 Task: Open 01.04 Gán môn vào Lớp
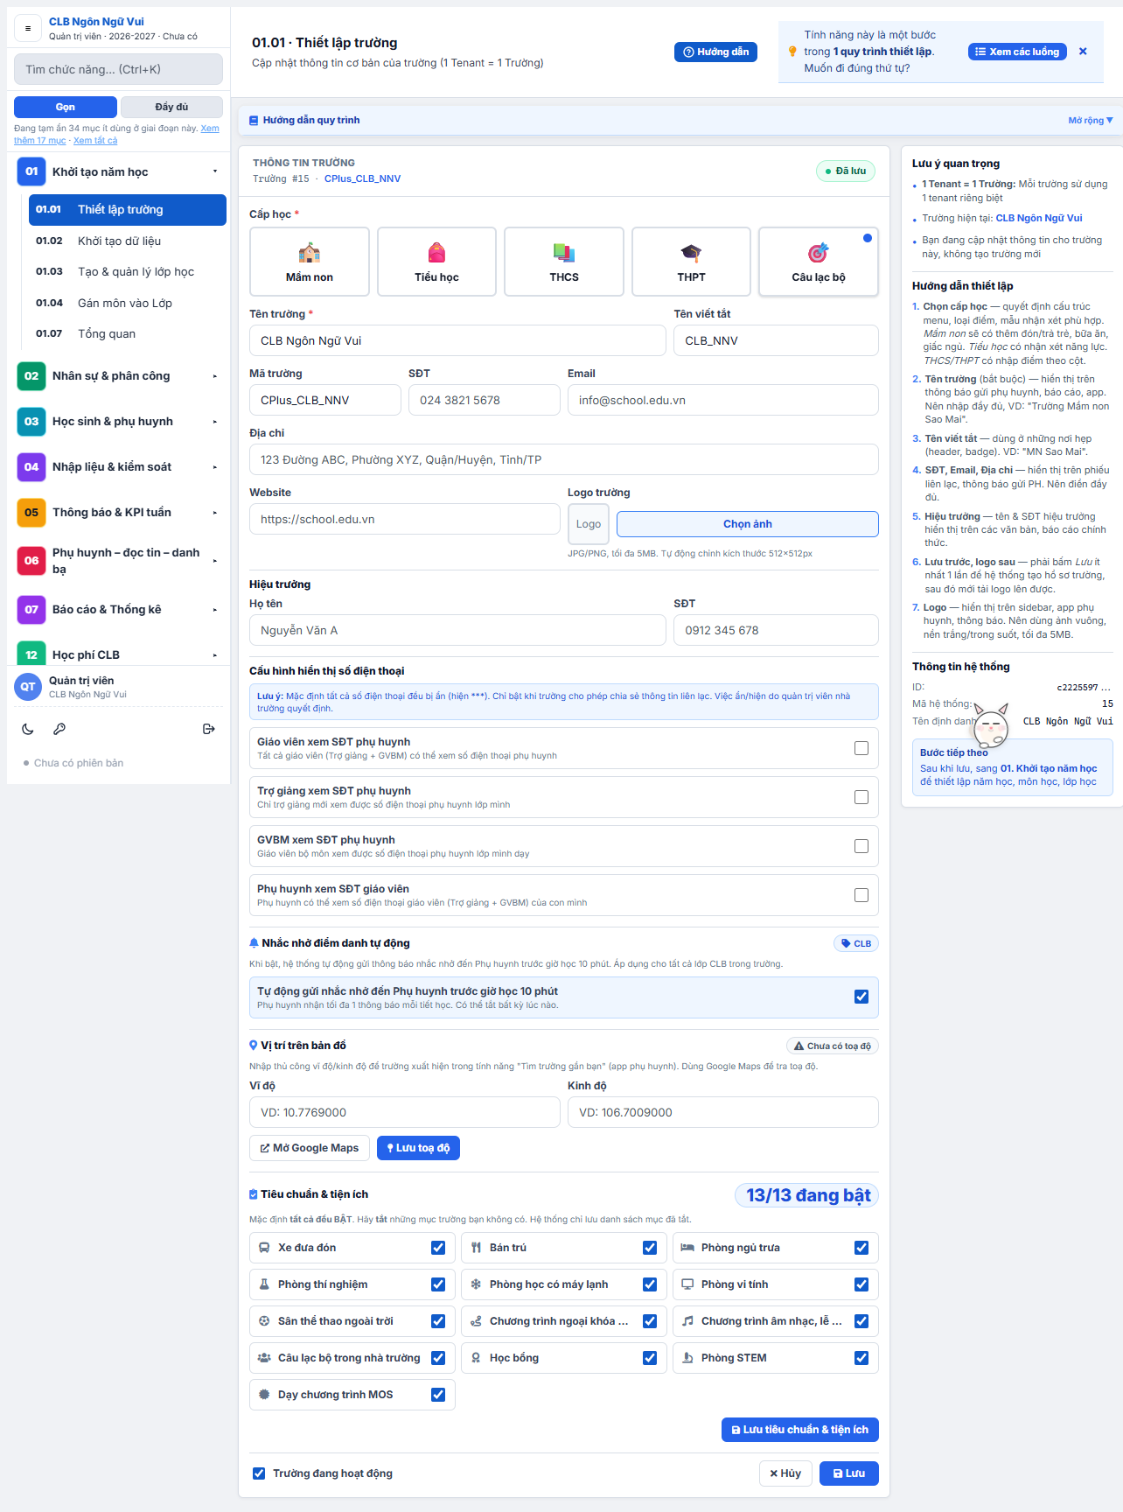click(x=128, y=303)
